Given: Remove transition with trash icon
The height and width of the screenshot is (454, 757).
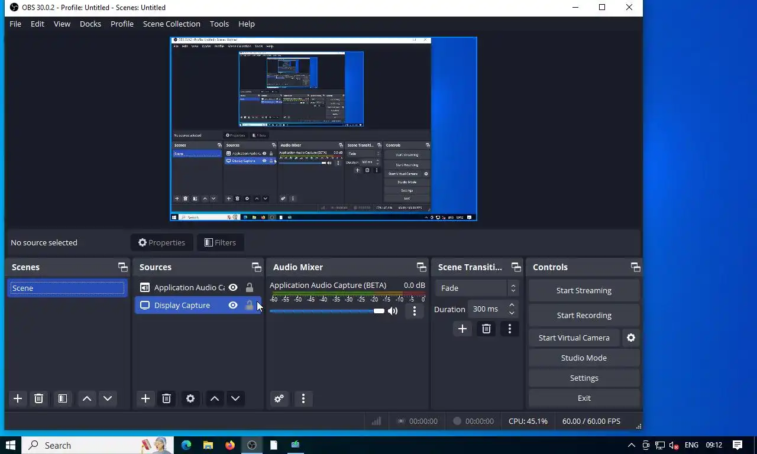Looking at the screenshot, I should 486,329.
